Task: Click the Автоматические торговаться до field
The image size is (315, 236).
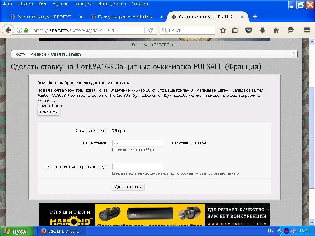Action: pyautogui.click(x=138, y=167)
